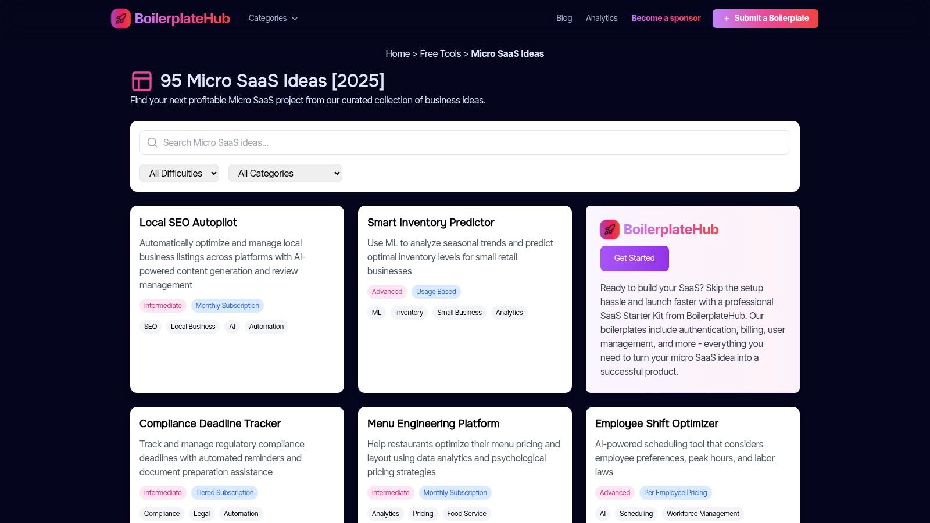Click the Tiered Subscription badge
This screenshot has width=930, height=523.
[224, 493]
